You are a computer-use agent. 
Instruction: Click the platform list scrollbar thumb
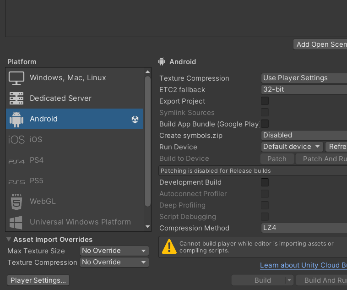(x=147, y=142)
